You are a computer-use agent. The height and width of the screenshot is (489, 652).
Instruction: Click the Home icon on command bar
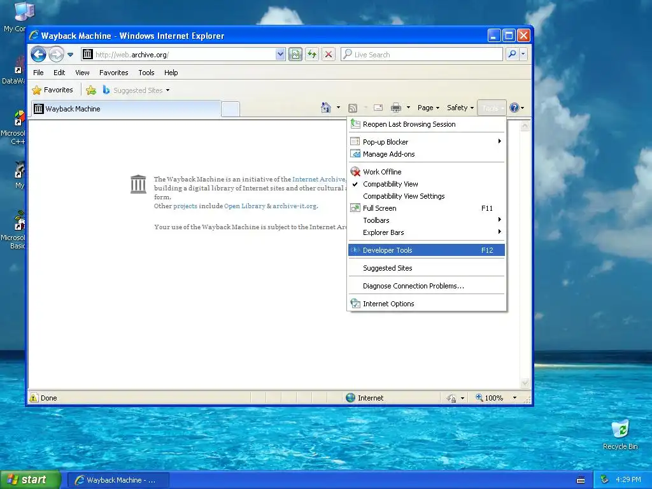pyautogui.click(x=326, y=108)
